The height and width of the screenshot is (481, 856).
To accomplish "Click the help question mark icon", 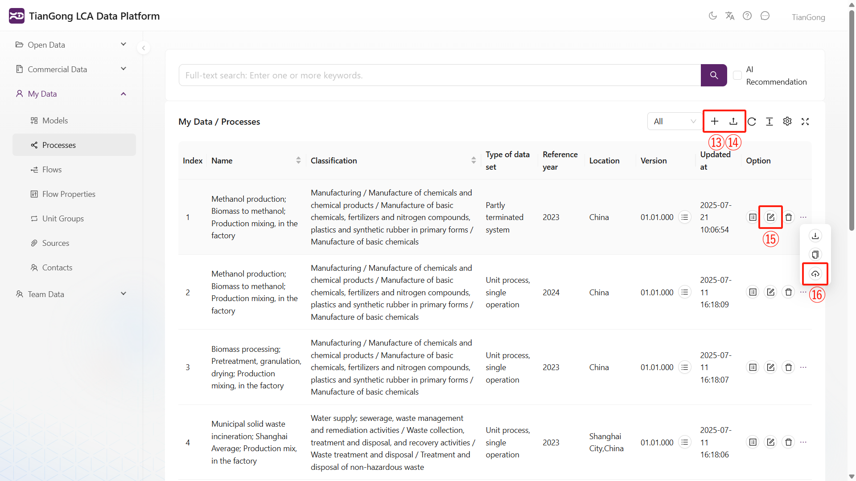I will (x=747, y=16).
